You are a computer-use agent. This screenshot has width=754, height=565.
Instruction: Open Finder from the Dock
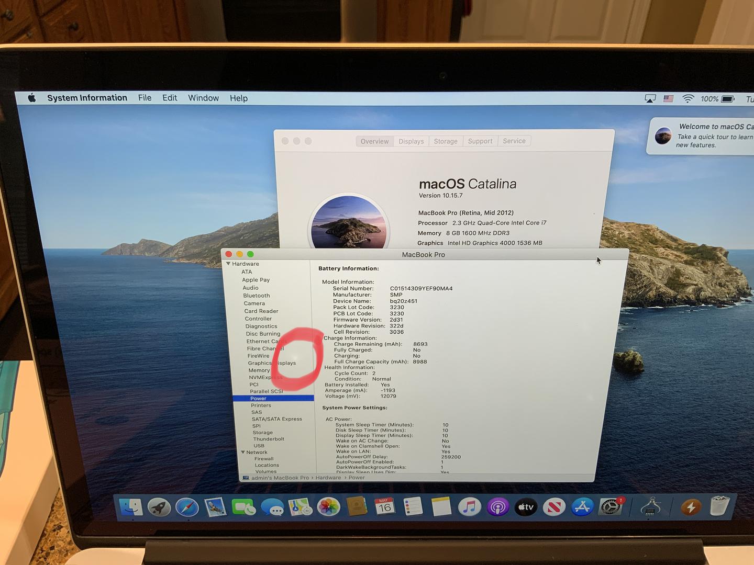(131, 507)
